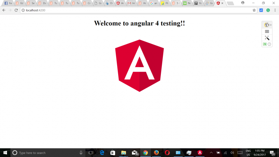This screenshot has height=157, width=279.
Task: Open the volume control tray icon
Action: click(x=232, y=153)
